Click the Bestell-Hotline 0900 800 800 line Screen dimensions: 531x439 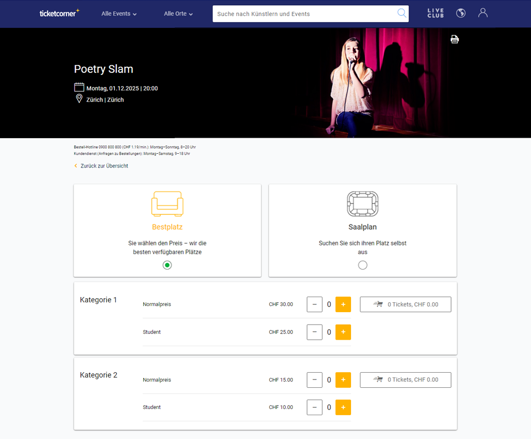[135, 147]
